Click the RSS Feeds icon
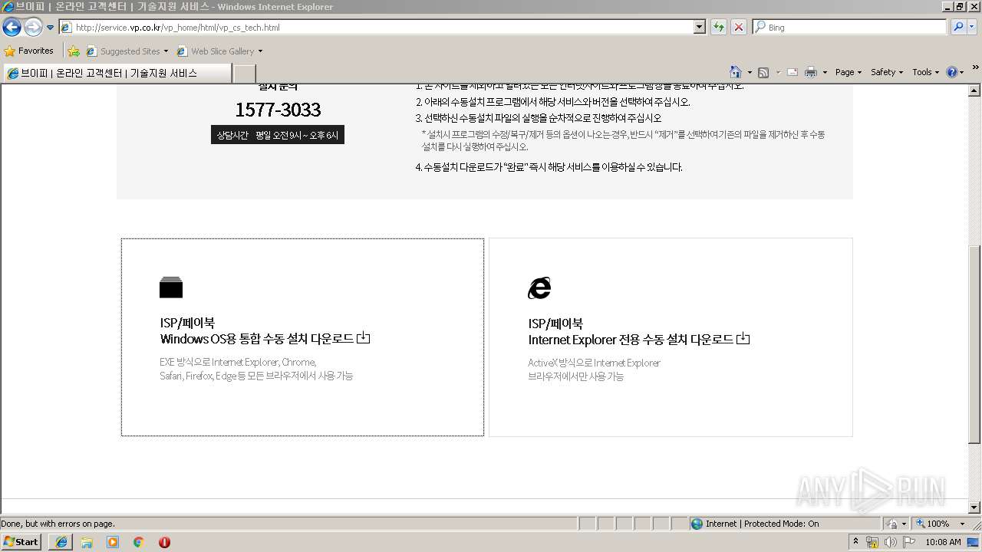This screenshot has width=982, height=552. coord(763,72)
